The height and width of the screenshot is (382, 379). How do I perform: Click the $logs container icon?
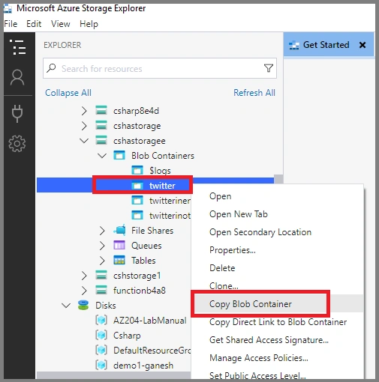pyautogui.click(x=137, y=170)
